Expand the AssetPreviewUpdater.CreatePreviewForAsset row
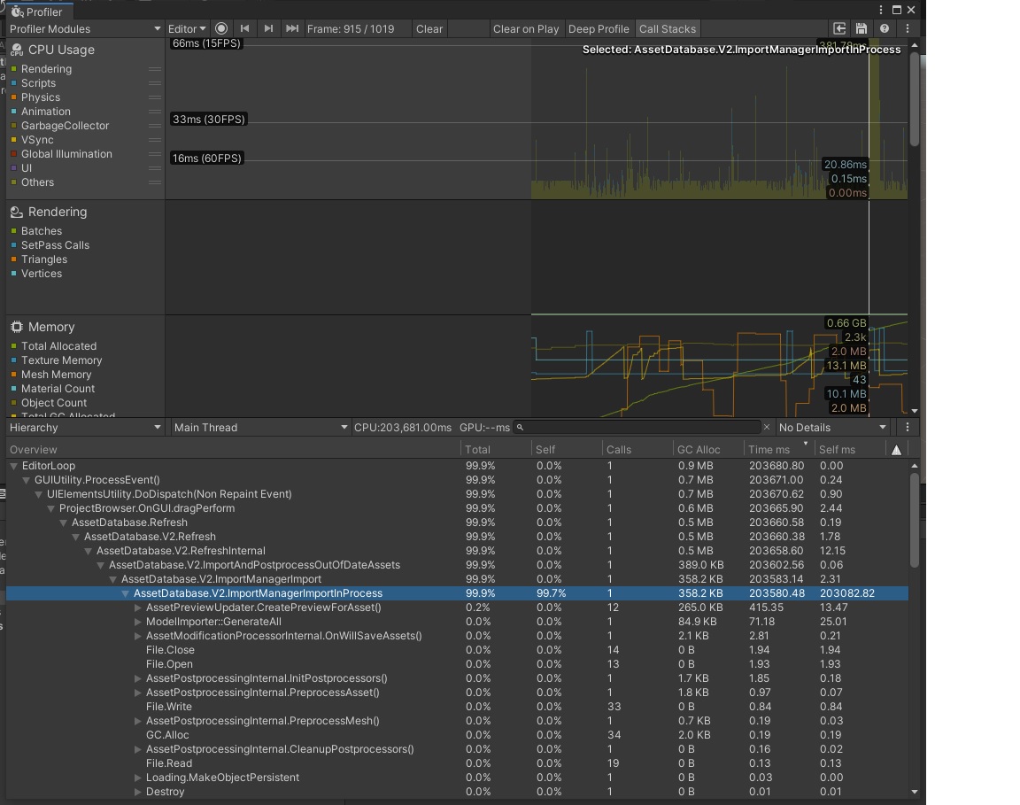This screenshot has width=1020, height=805. pyautogui.click(x=138, y=608)
